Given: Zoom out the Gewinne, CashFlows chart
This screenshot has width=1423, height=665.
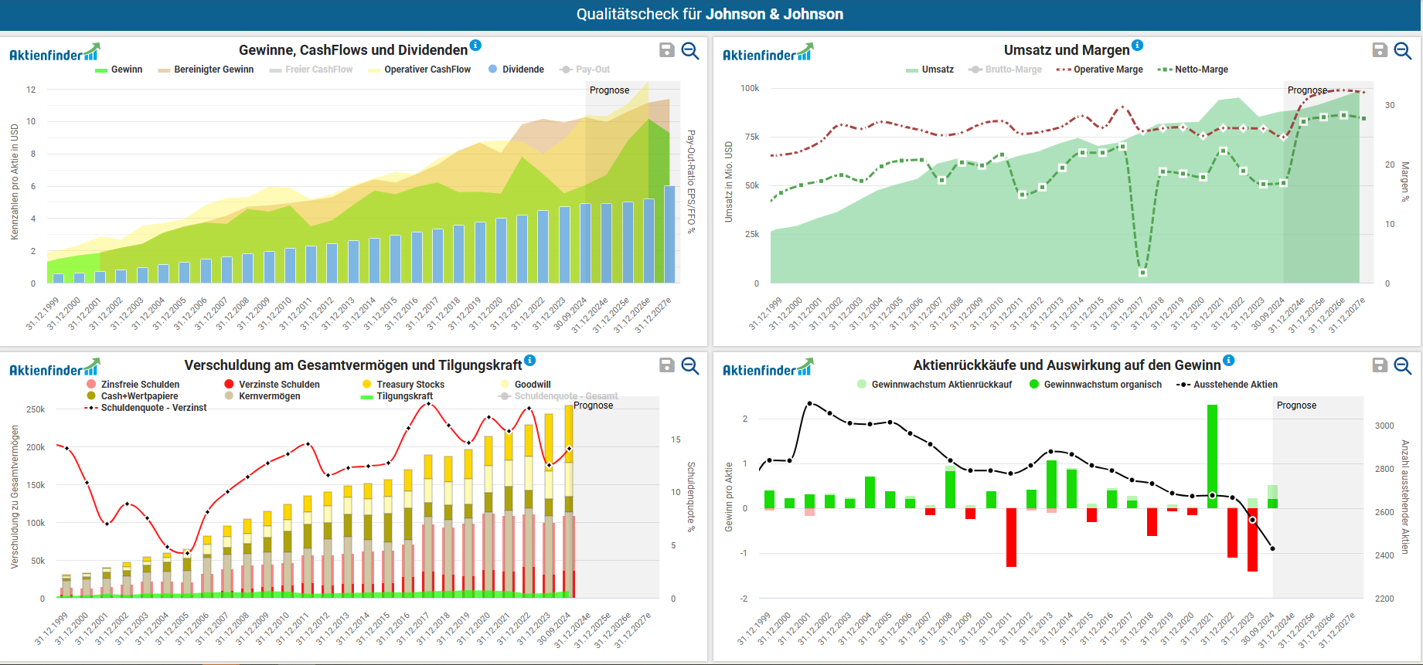Looking at the screenshot, I should 690,51.
